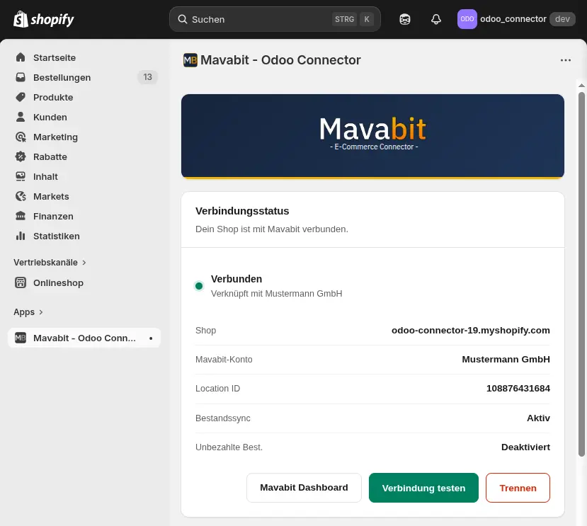This screenshot has height=526, width=587.
Task: Select Onlineshop from sales channels
Action: [58, 282]
